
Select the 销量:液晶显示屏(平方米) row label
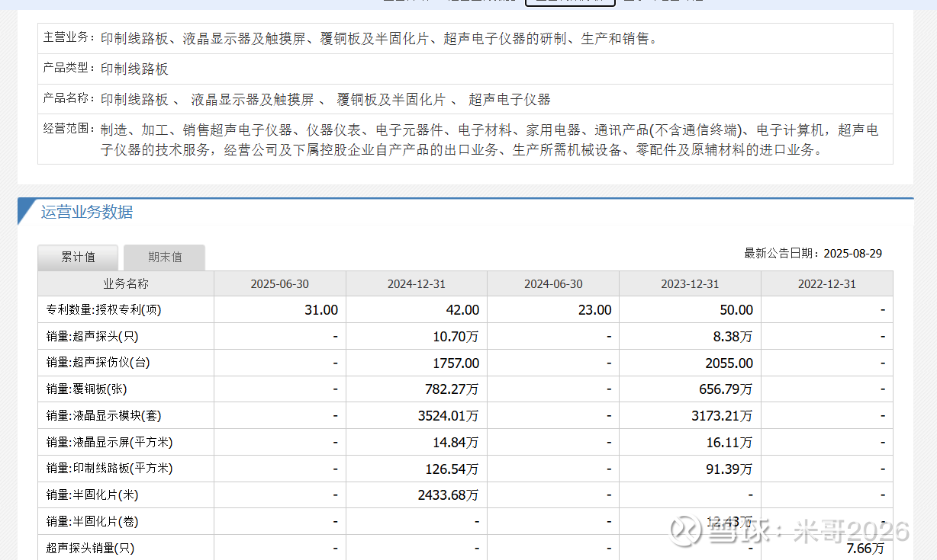(x=109, y=442)
